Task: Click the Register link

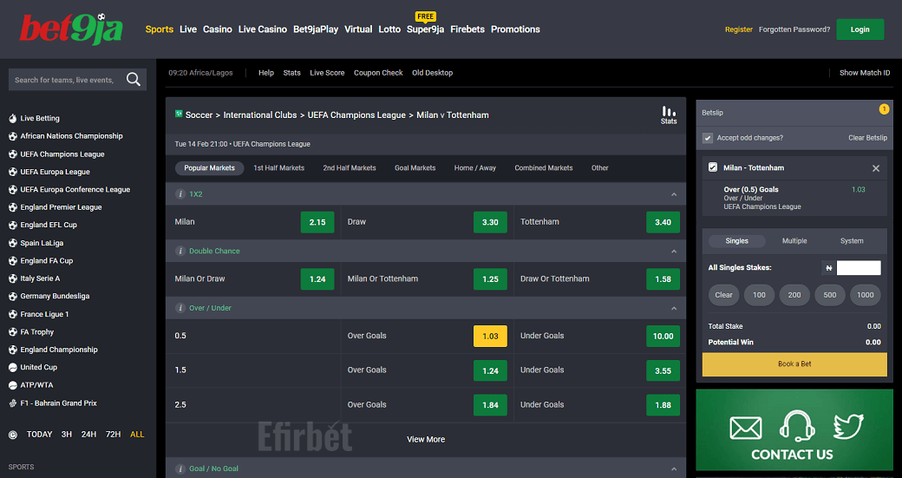Action: coord(739,29)
